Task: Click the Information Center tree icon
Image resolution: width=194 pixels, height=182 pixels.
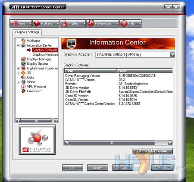Action: 23,45
